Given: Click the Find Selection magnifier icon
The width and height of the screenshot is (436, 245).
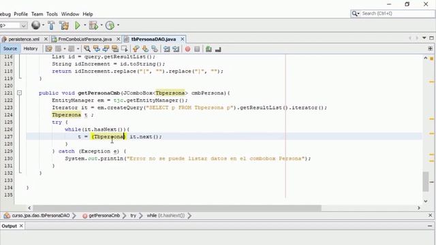Looking at the screenshot, I should [x=87, y=49].
